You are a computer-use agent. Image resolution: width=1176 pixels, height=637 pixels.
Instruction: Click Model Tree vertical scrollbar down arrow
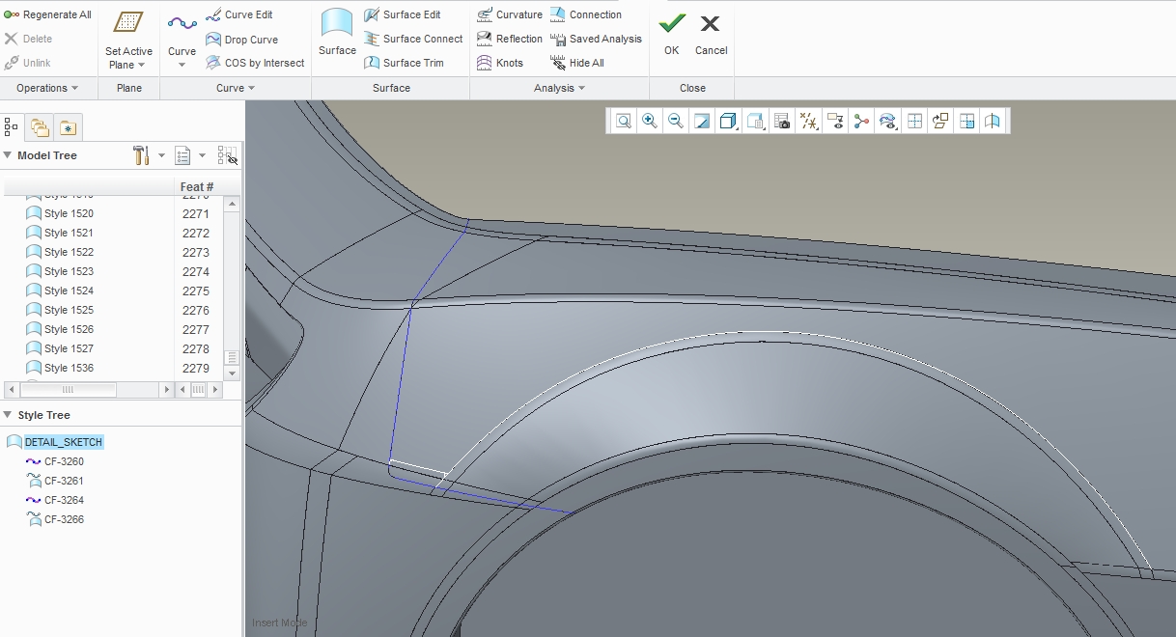[232, 373]
